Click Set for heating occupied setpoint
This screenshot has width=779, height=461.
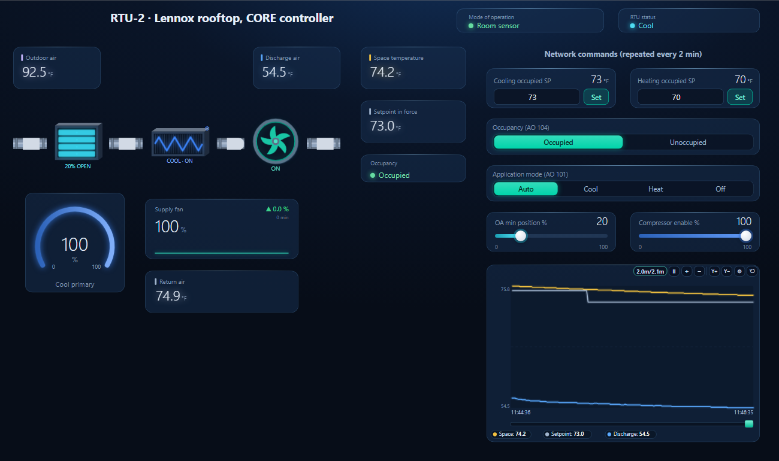click(x=740, y=97)
